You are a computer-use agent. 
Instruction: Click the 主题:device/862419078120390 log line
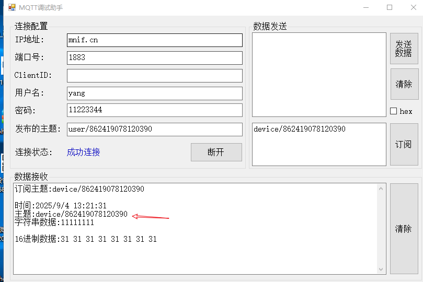click(x=71, y=214)
